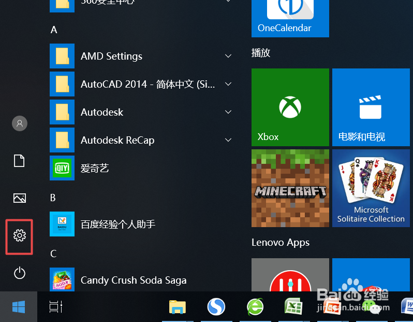Launch 爱奇艺 app icon
Viewport: 413px width, 322px height.
(x=62, y=168)
